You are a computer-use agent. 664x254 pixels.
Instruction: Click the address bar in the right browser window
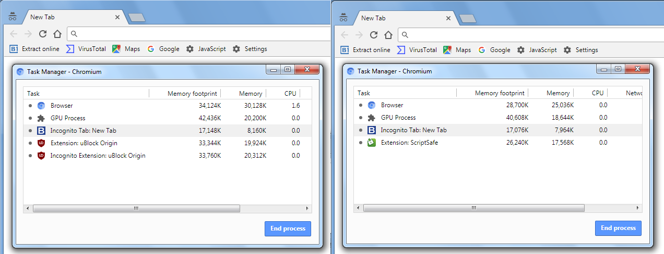pos(530,35)
